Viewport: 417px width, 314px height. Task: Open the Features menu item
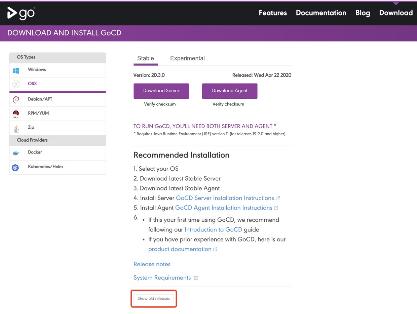(x=273, y=13)
